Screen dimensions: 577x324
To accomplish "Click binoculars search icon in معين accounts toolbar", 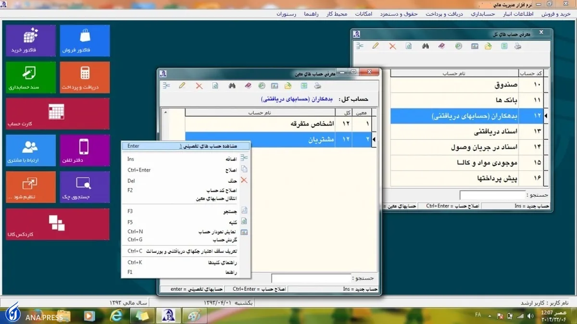I will click(x=232, y=86).
